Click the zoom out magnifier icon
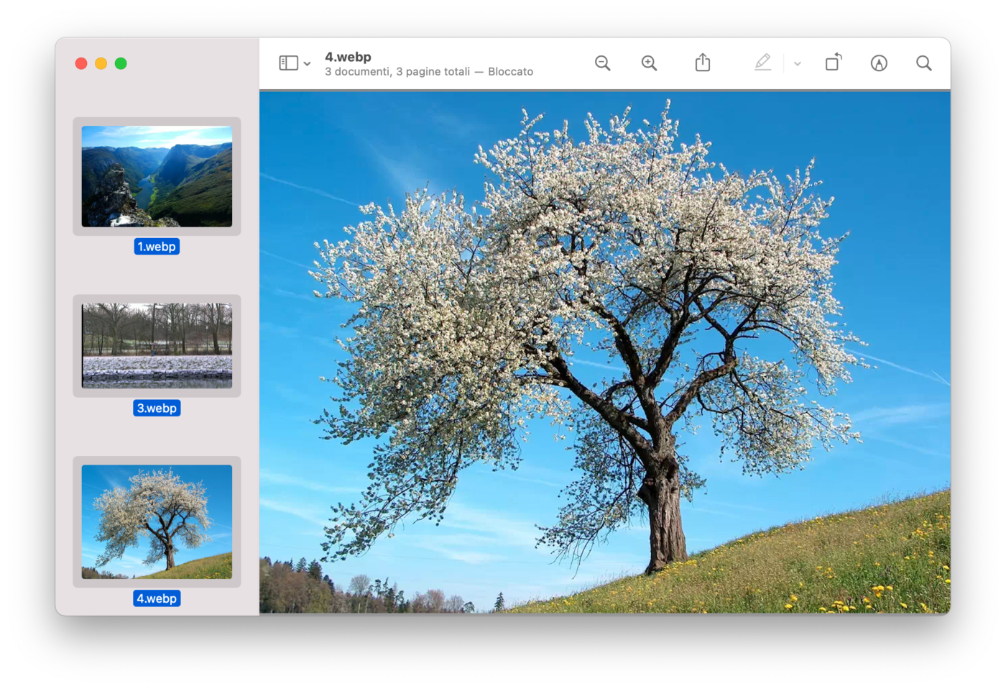This screenshot has height=689, width=1006. click(x=603, y=63)
